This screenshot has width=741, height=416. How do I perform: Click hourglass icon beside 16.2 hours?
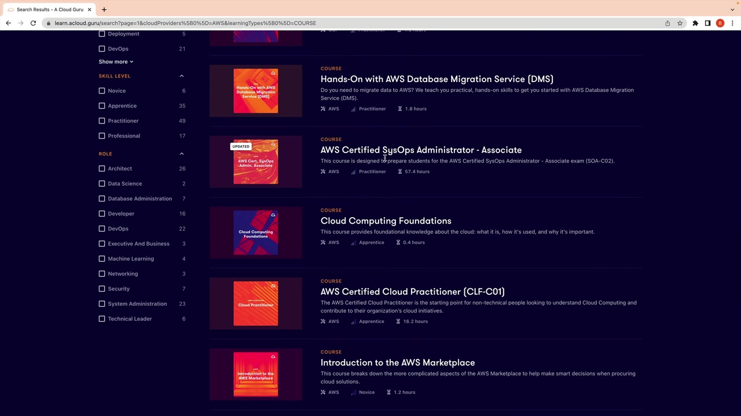pos(398,321)
